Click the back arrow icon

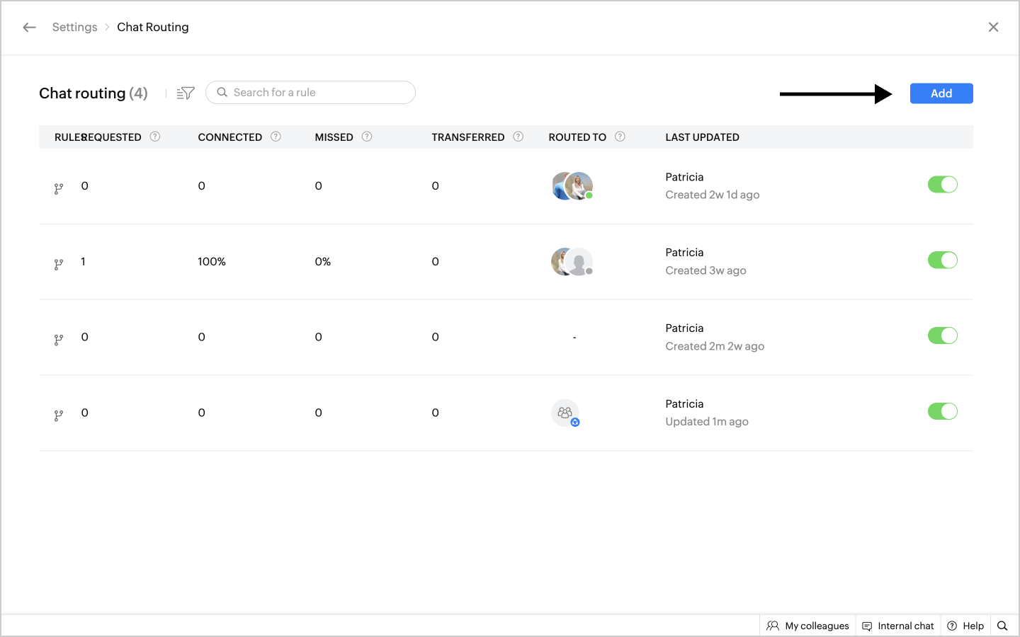click(29, 28)
